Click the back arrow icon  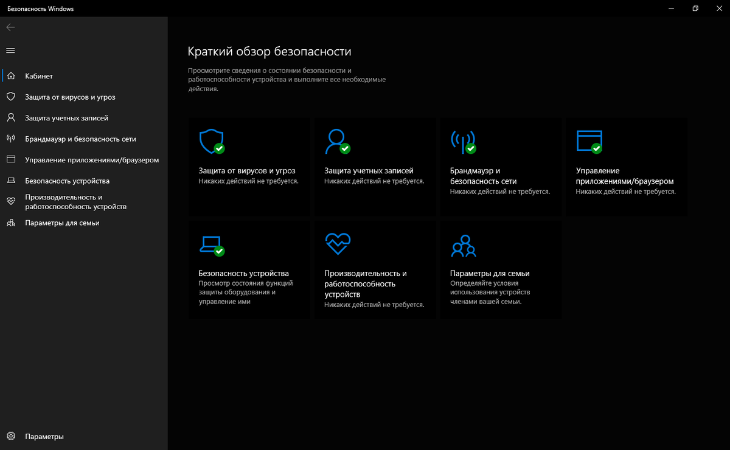click(x=10, y=27)
